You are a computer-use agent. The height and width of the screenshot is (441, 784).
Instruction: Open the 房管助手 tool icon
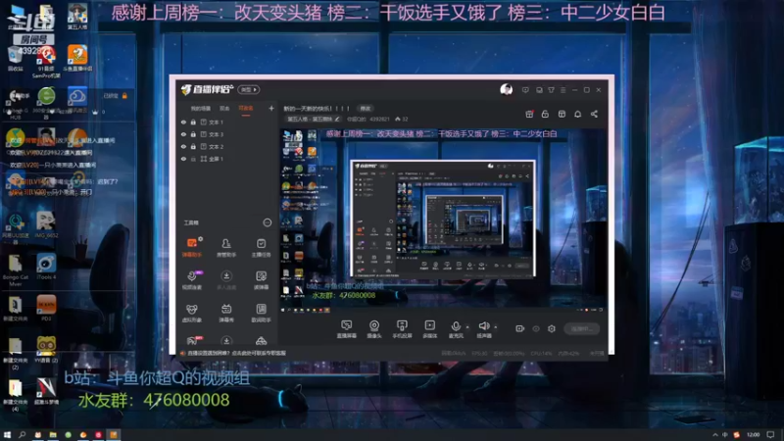[226, 247]
